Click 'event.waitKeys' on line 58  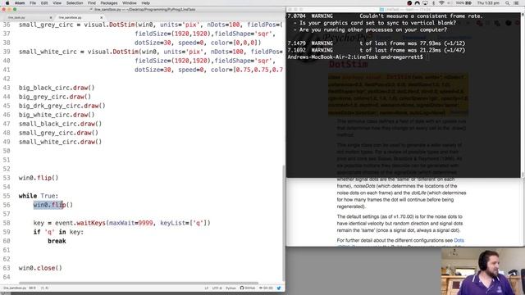[x=80, y=223]
